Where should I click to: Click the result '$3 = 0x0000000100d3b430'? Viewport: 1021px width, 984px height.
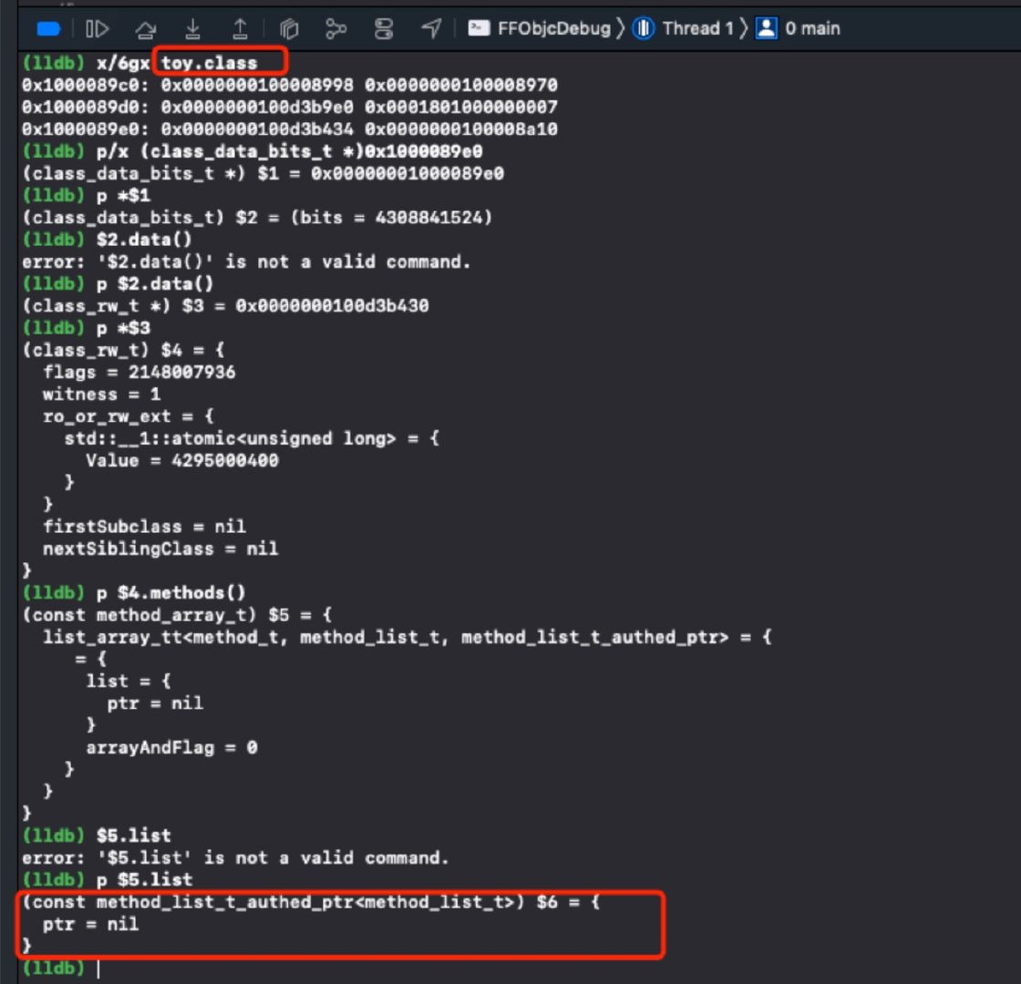[x=305, y=306]
